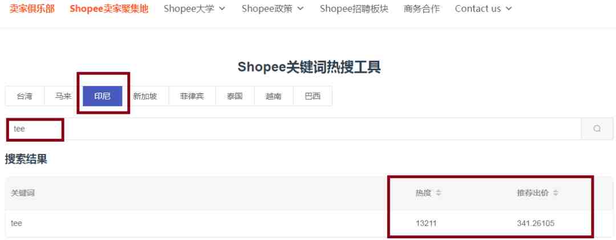Switch to the 菲律宾 market tab
The height and width of the screenshot is (240, 616).
click(192, 96)
